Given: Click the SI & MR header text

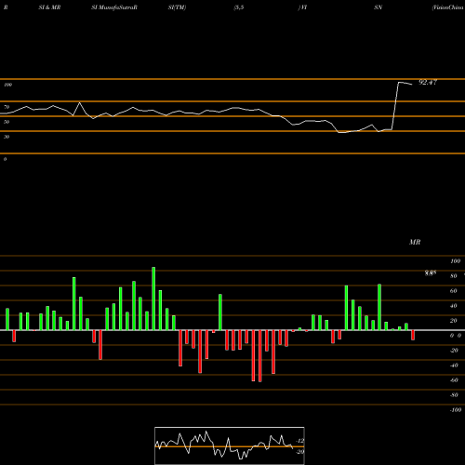Looking at the screenshot, I should [49, 7].
